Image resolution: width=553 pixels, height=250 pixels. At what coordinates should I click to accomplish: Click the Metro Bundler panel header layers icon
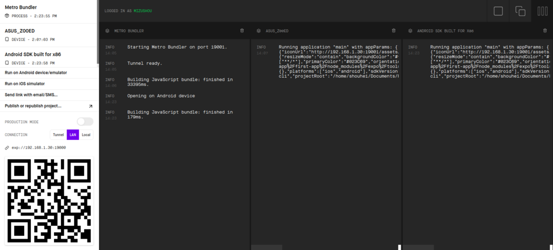tap(107, 31)
